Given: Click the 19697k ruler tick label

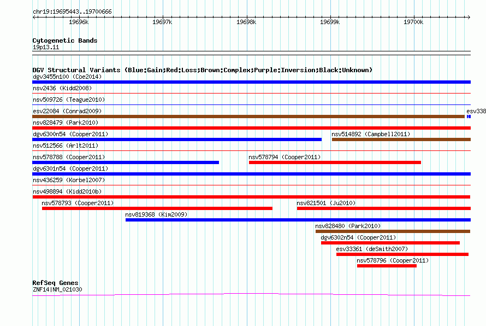Looking at the screenshot, I should point(162,22).
